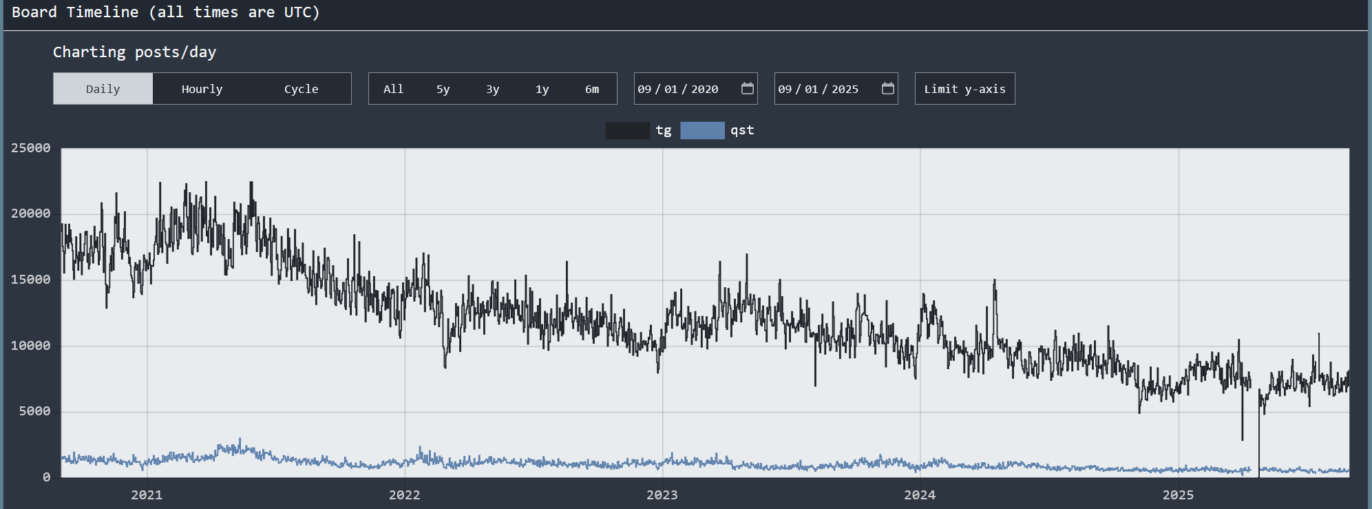Screen dimensions: 1372x509
Task: Show All time range
Action: coord(393,89)
